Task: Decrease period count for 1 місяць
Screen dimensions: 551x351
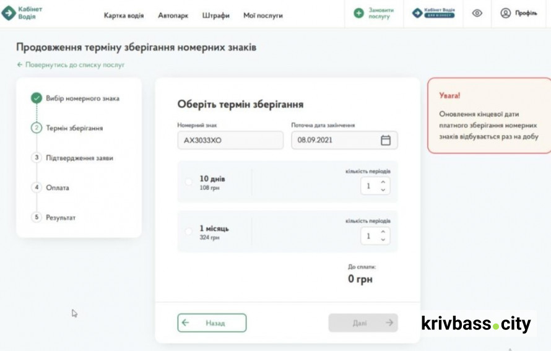Action: tap(383, 240)
